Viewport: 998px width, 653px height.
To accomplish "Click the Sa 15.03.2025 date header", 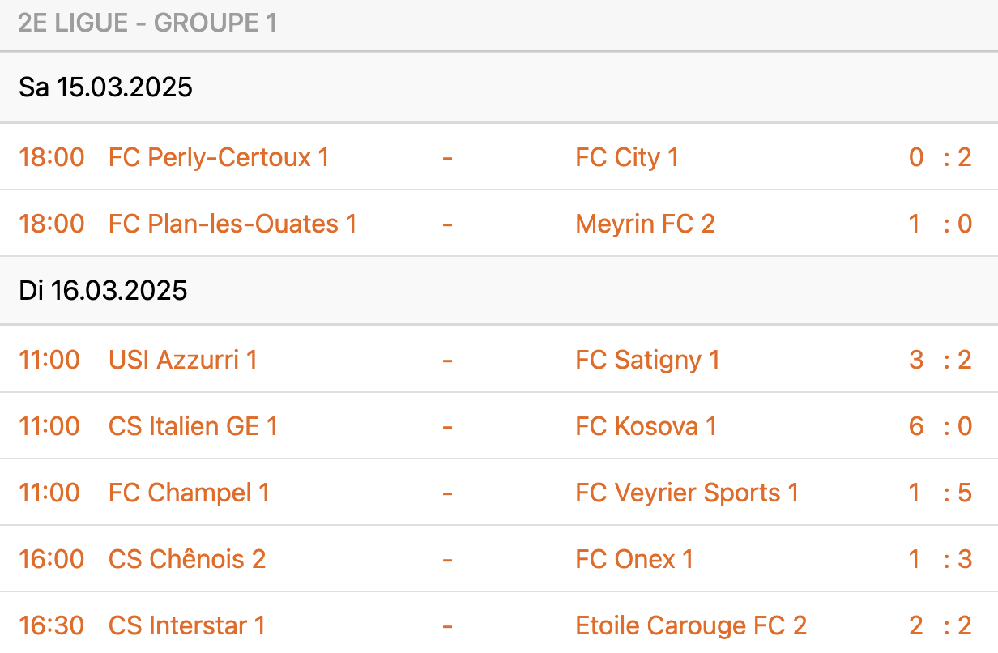I will click(106, 87).
